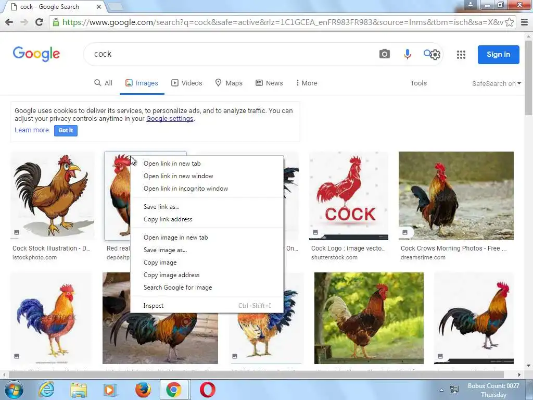Launch Internet Explorer from the taskbar
Image resolution: width=533 pixels, height=400 pixels.
pyautogui.click(x=46, y=390)
